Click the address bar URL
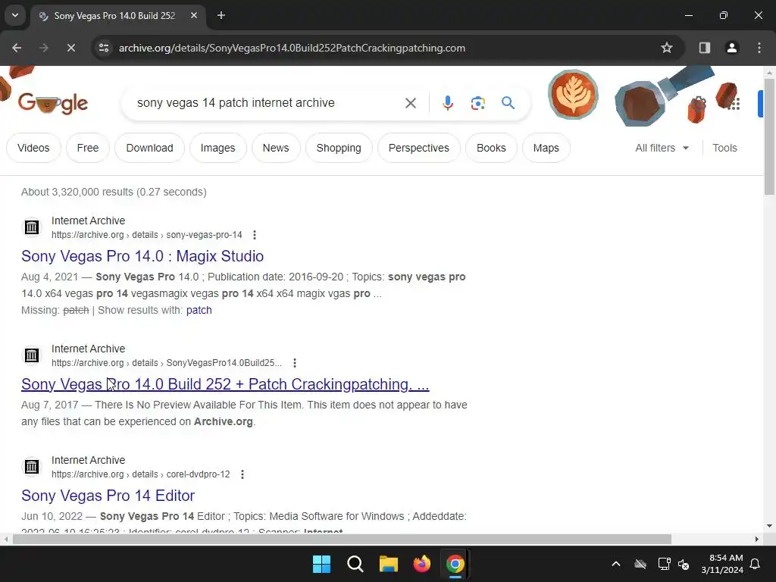The height and width of the screenshot is (582, 776). 292,48
